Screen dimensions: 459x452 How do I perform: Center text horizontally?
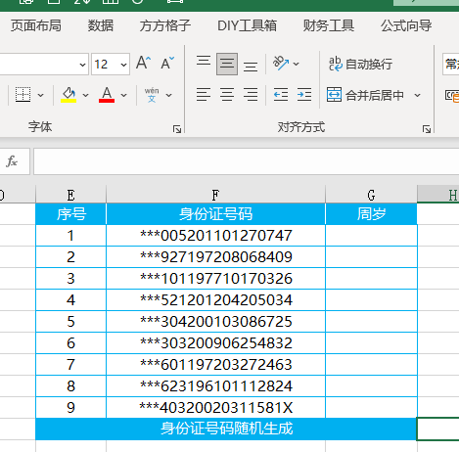coord(227,94)
